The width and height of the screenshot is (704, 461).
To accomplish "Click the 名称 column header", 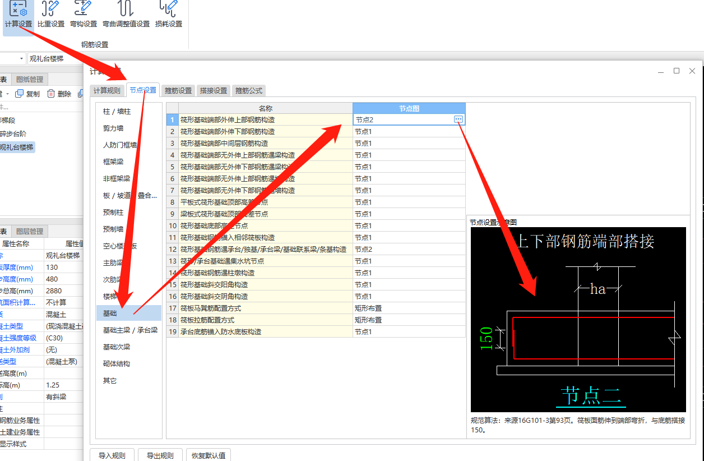I will pyautogui.click(x=266, y=108).
